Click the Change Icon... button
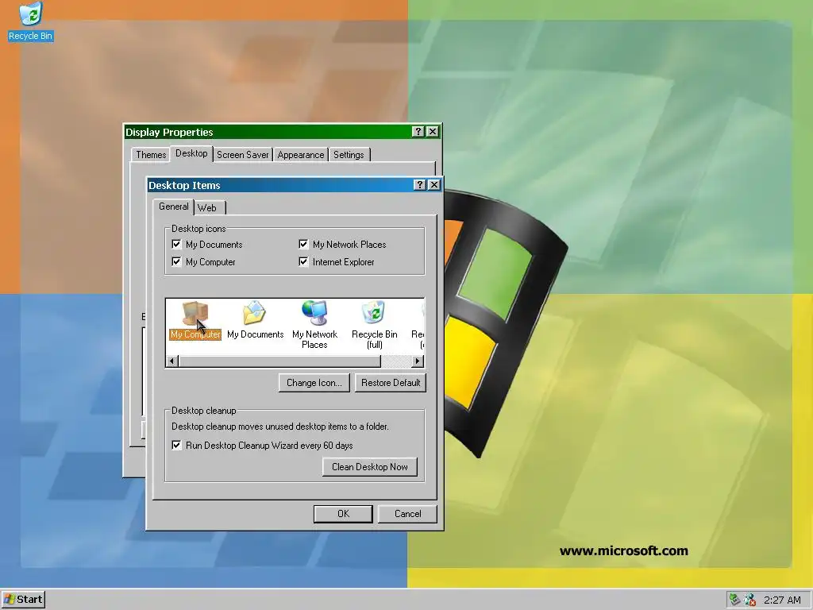This screenshot has width=813, height=610. click(x=314, y=383)
